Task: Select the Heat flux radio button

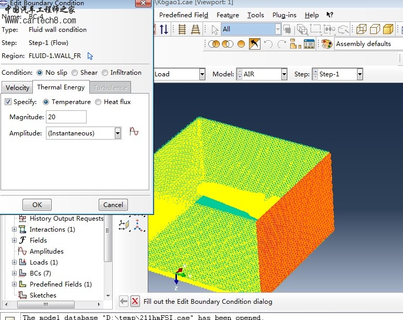Action: tap(99, 102)
